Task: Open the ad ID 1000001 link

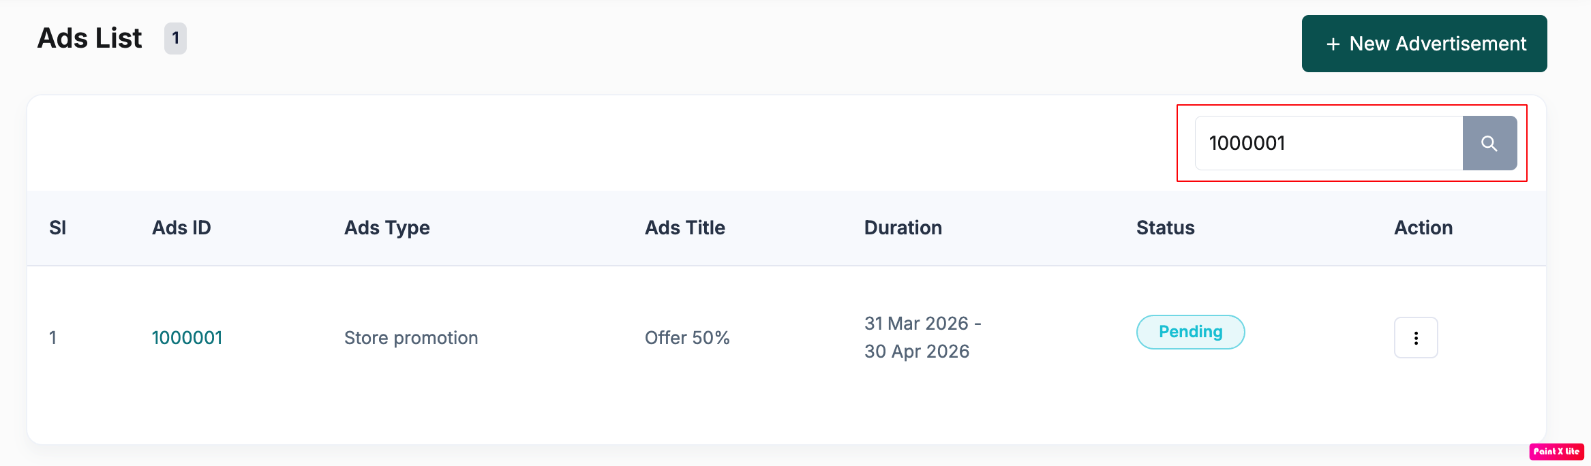Action: (187, 338)
